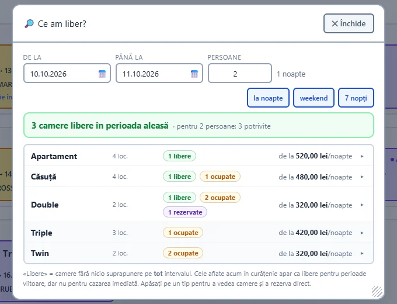Screen dimensions: 397x304
Task: Click the 1 libere badge for Apartament
Action: pyautogui.click(x=179, y=156)
